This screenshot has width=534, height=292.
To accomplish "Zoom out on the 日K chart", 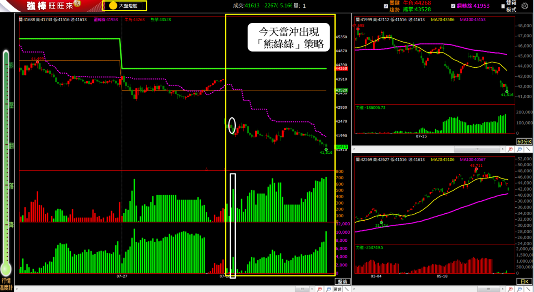I will [520, 289].
